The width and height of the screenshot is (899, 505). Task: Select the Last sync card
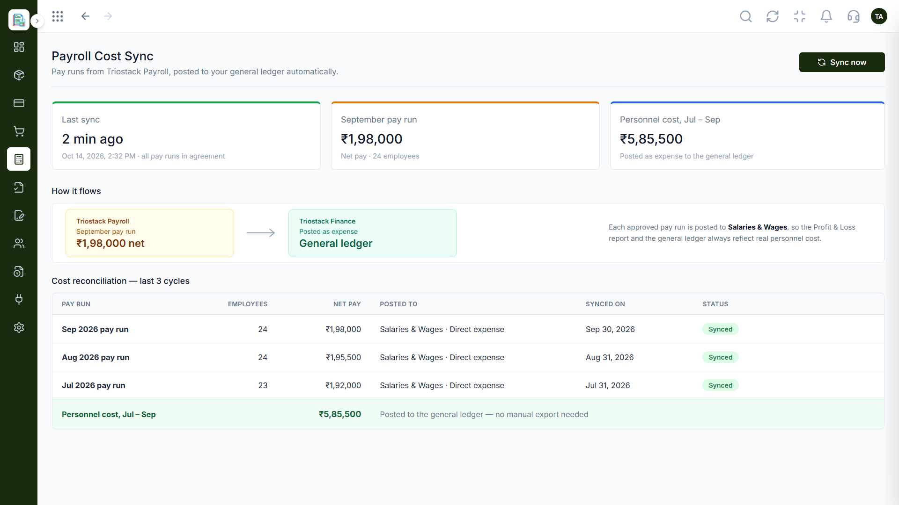(186, 136)
